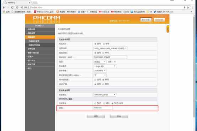197x131 pixels.
Task: Enable wireless status (无线状态 启用)
Action: (x=95, y=44)
